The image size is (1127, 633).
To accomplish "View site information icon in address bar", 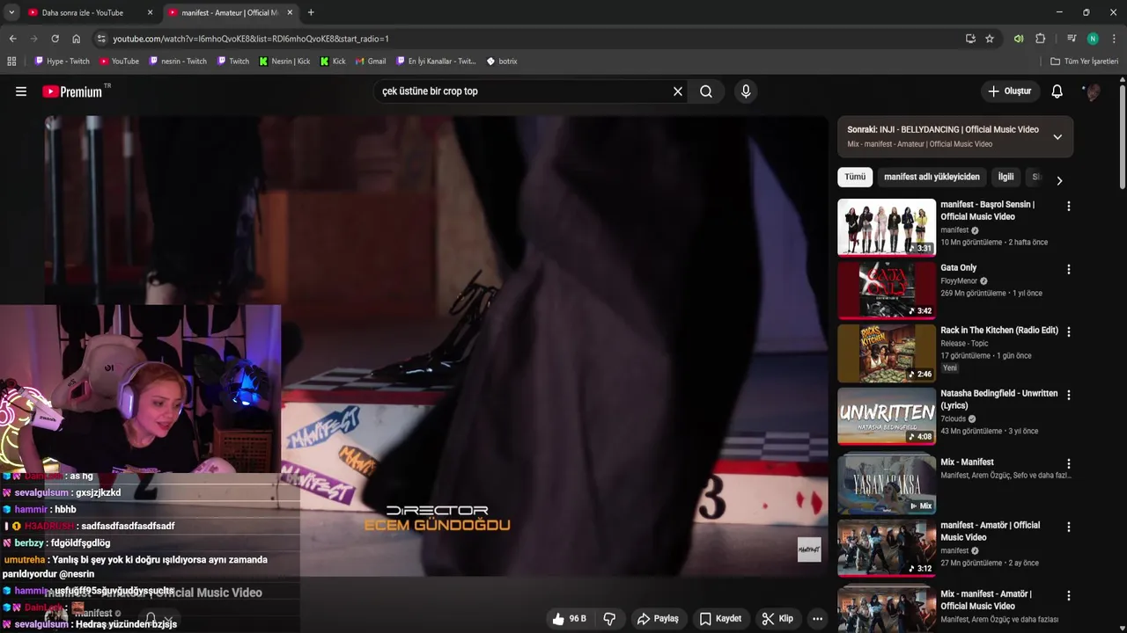I will tap(101, 39).
